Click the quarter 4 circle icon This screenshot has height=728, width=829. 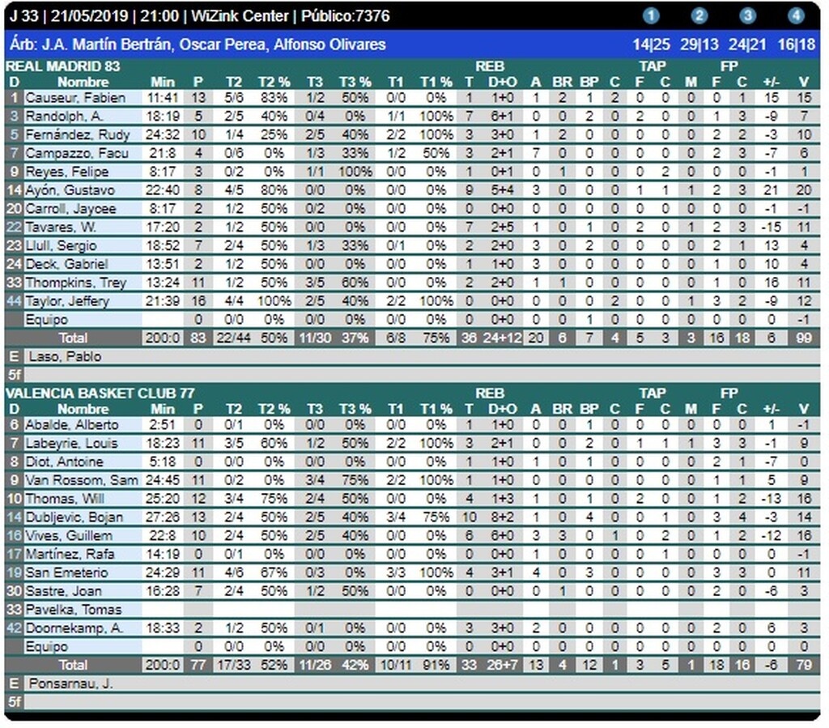tap(796, 16)
